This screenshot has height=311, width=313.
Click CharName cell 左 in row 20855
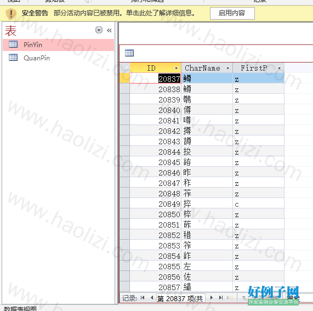coord(207,266)
